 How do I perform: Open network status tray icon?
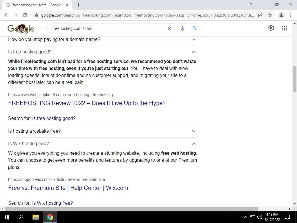(253, 217)
